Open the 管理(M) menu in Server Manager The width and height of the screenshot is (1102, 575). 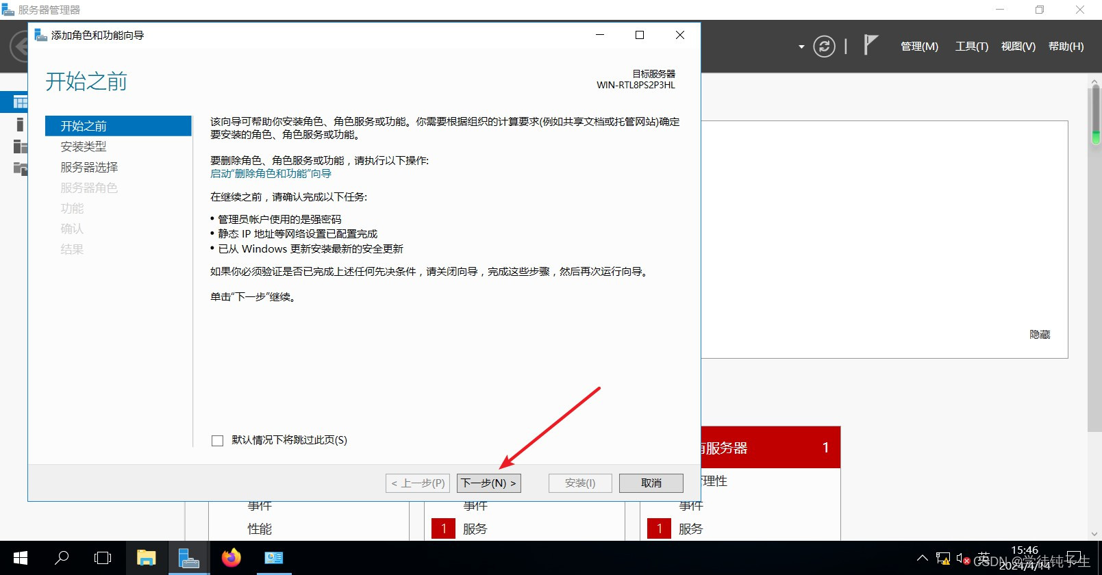click(x=919, y=47)
